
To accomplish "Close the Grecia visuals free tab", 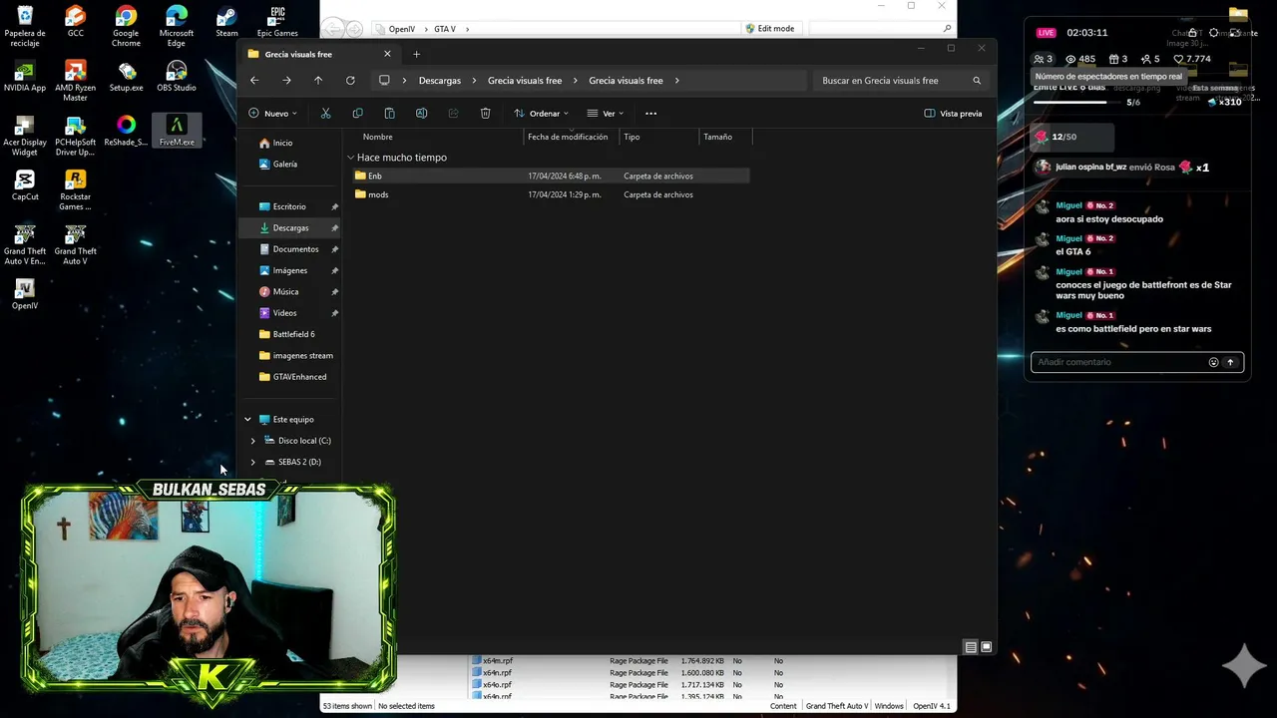I will (387, 54).
